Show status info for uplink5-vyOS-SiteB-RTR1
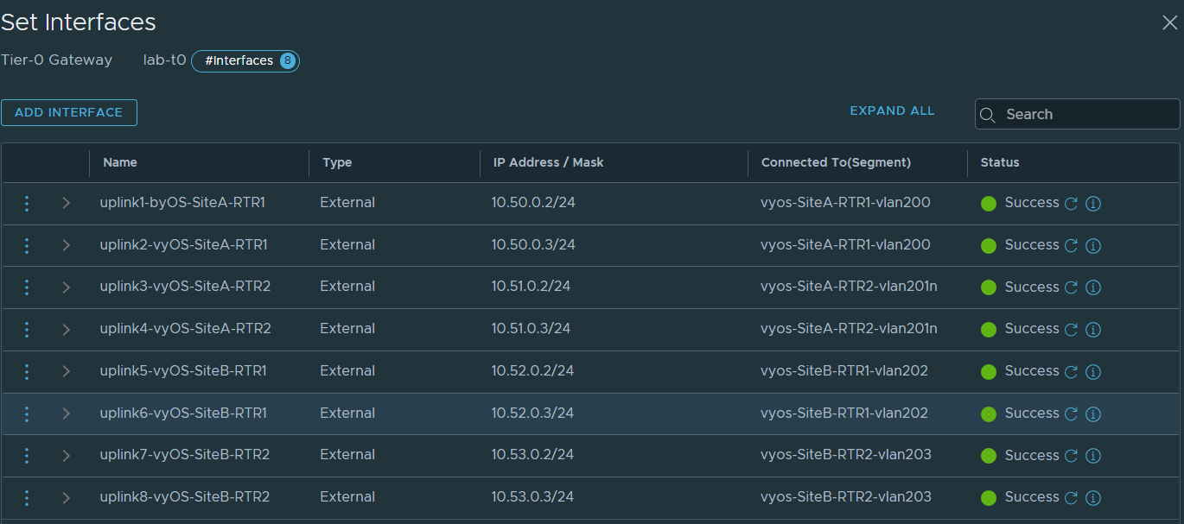The image size is (1184, 524). pyautogui.click(x=1093, y=372)
